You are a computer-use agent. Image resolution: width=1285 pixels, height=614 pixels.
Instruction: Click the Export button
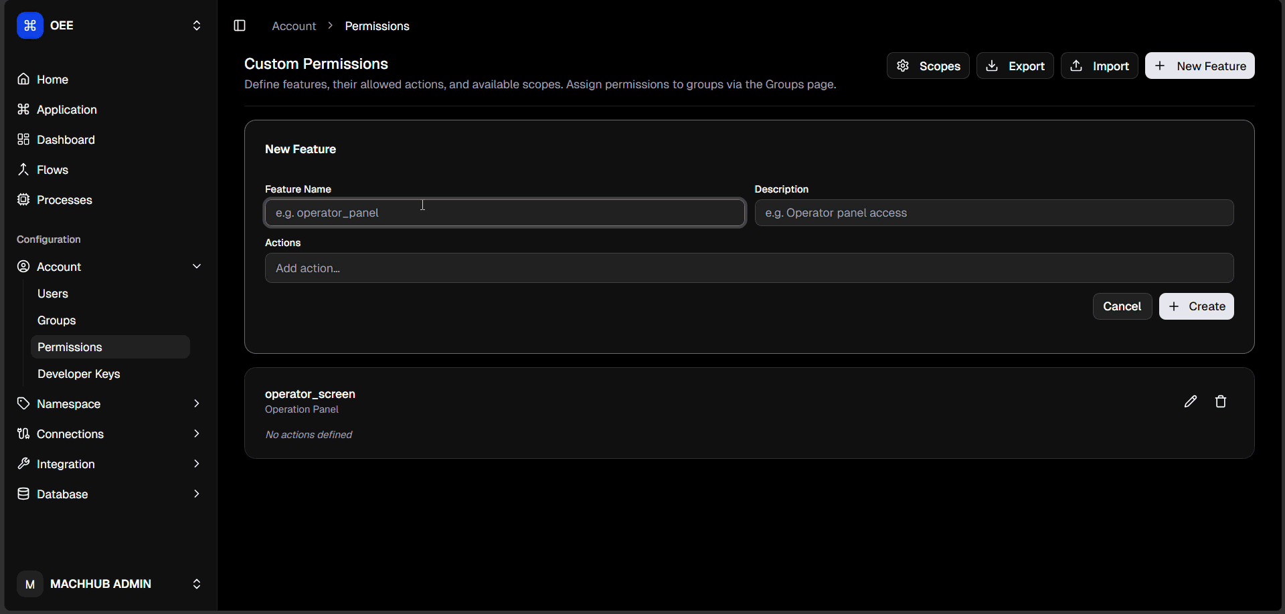click(1015, 66)
